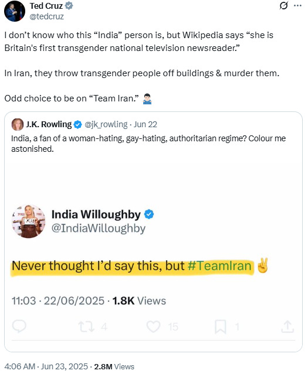Open the 4:06 AM Jun 23, 2025 timestamp
Image resolution: width=308 pixels, height=374 pixels.
point(46,366)
